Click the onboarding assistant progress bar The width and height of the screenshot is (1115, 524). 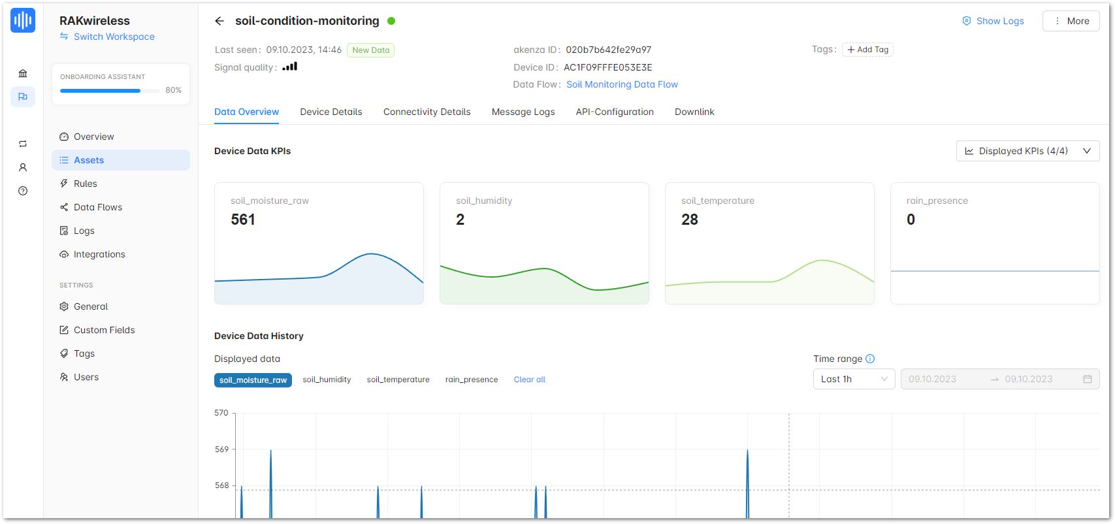(110, 90)
